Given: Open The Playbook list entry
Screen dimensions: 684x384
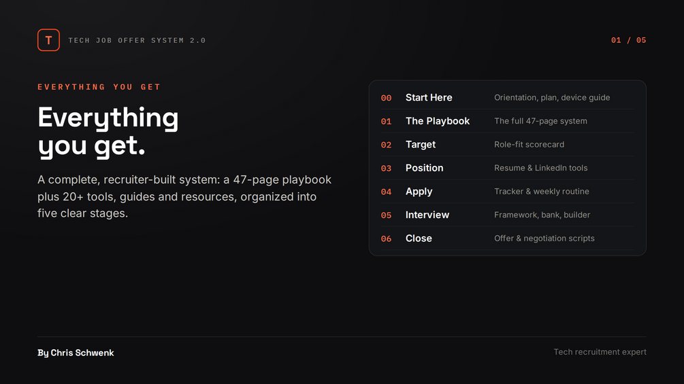Looking at the screenshot, I should pyautogui.click(x=507, y=121).
